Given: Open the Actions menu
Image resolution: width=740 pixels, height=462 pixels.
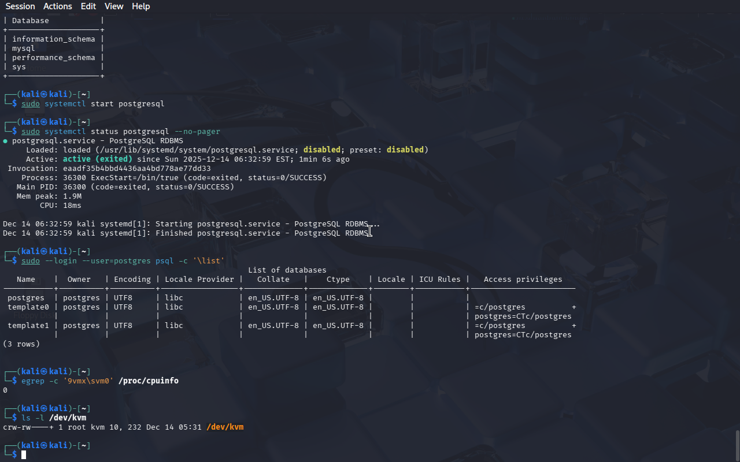Looking at the screenshot, I should click(58, 6).
